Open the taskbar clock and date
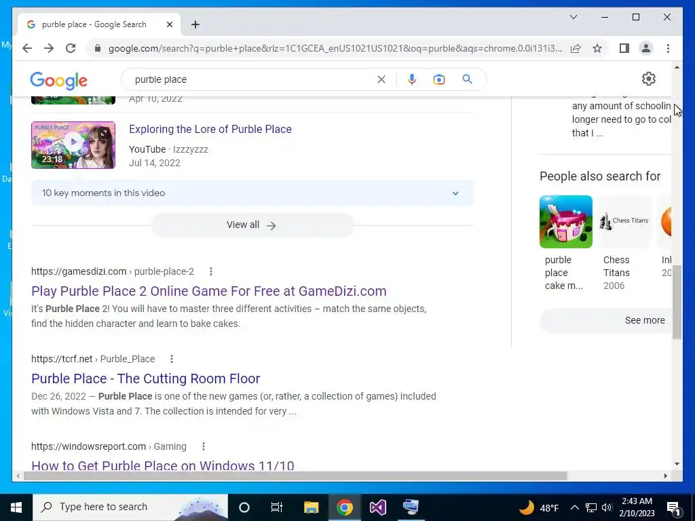The width and height of the screenshot is (695, 521). (x=637, y=507)
